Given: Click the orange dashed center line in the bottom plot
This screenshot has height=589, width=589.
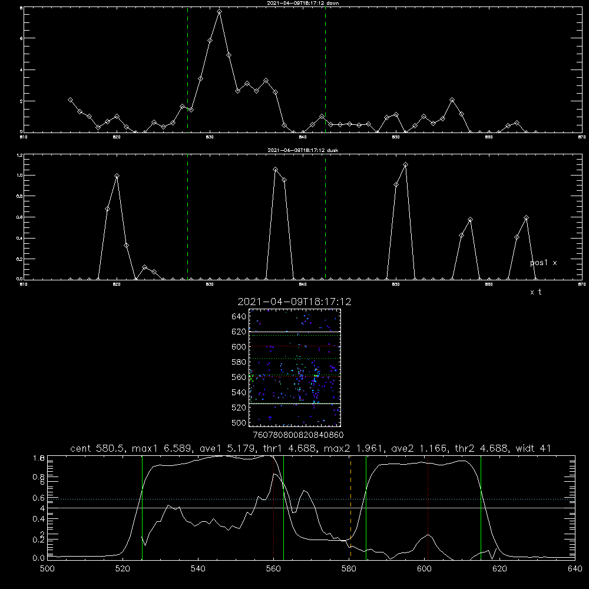Looking at the screenshot, I should [x=350, y=507].
